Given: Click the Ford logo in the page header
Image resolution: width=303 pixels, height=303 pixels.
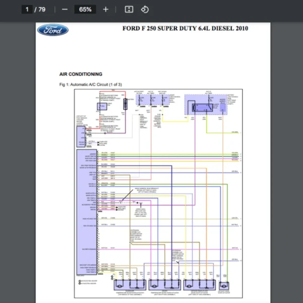Looking at the screenshot, I should (53, 30).
